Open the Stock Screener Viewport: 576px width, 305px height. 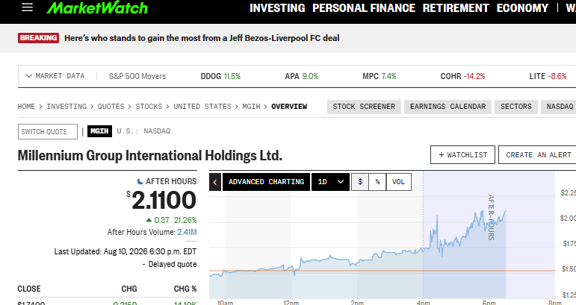(364, 107)
